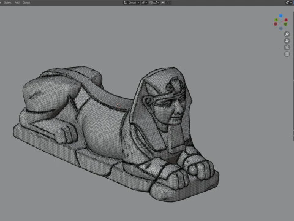Screen dimensions: 294x221
Task: Toggle the camera view icon
Action: tap(287, 47)
